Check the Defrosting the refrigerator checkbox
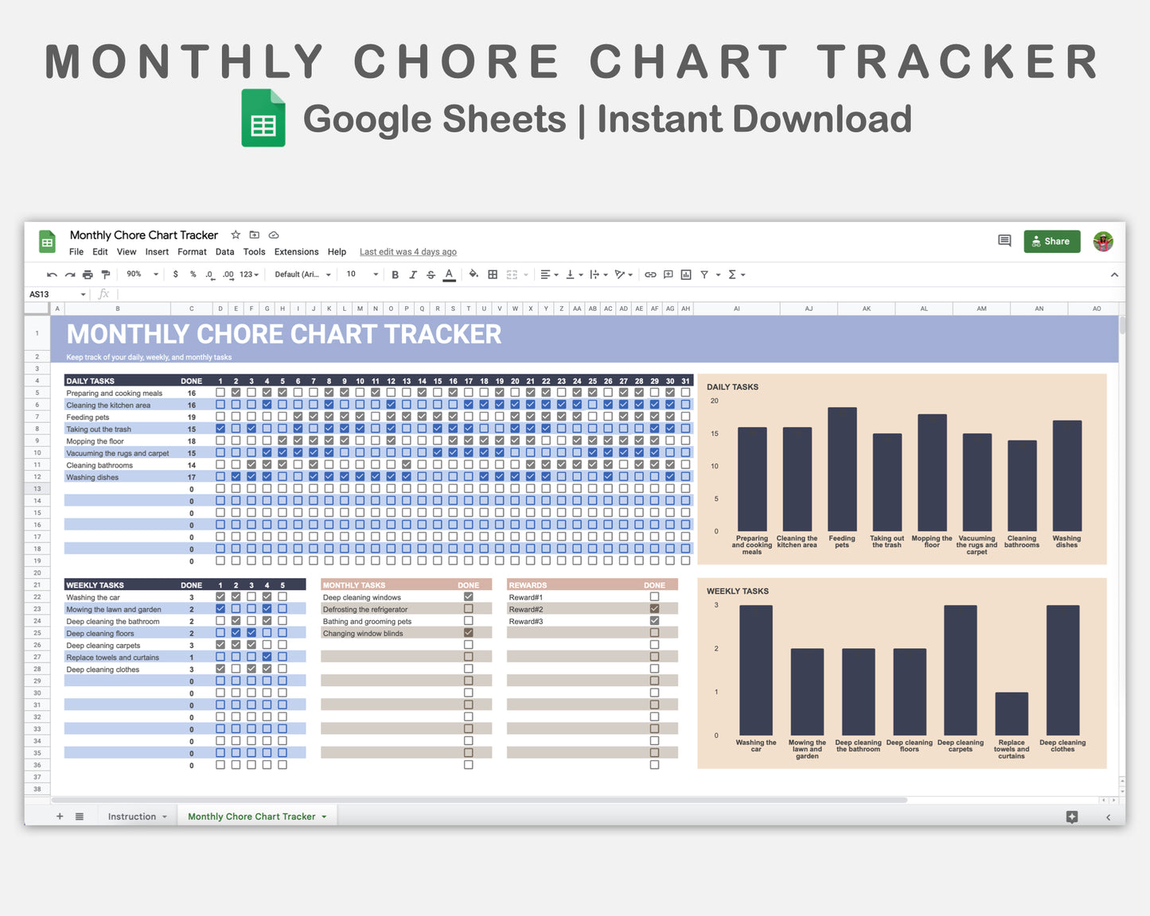The height and width of the screenshot is (916, 1150). pos(468,608)
